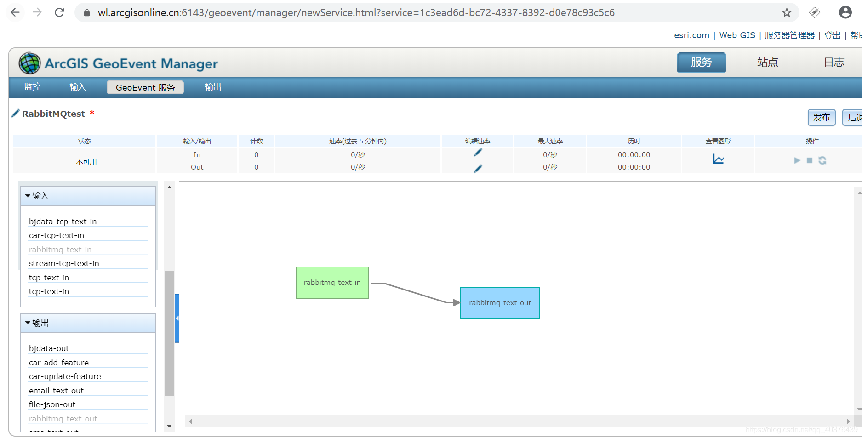The width and height of the screenshot is (862, 438).
Task: Click the ArcGIS GeoEvent Manager globe logo
Action: (29, 63)
